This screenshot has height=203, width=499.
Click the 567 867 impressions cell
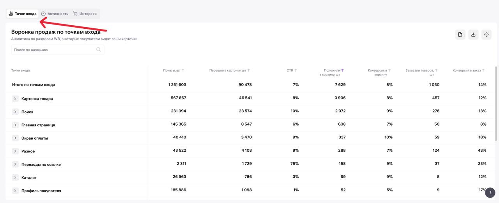click(x=179, y=98)
